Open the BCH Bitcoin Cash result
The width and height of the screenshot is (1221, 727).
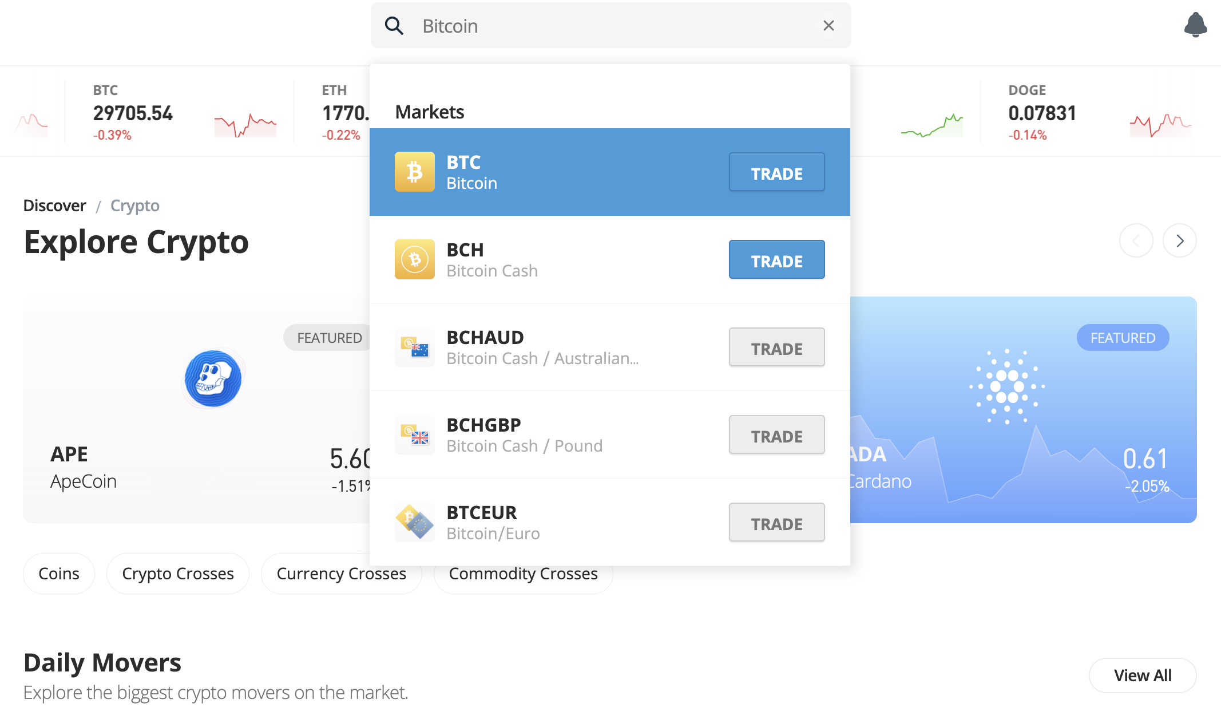coord(609,259)
